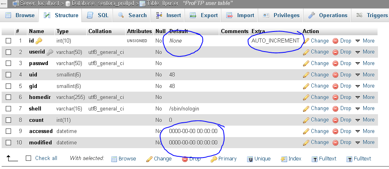
Task: Click the red Drop icon for passwd row
Action: pos(335,63)
